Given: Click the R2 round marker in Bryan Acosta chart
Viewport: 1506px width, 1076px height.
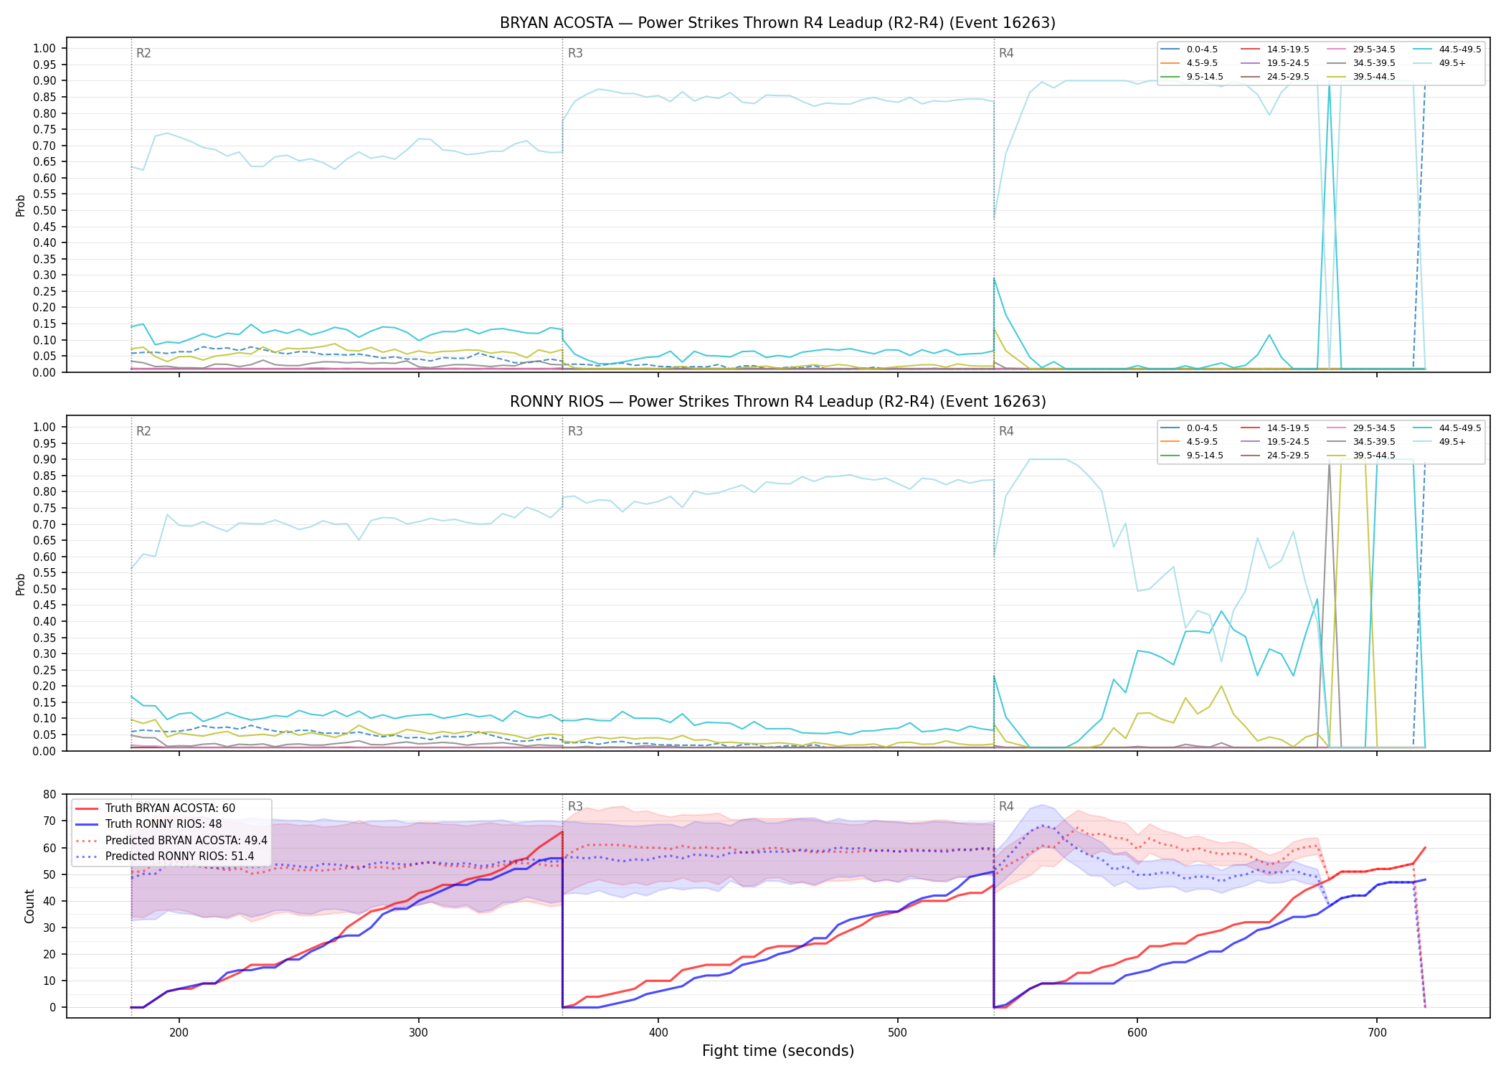Looking at the screenshot, I should pyautogui.click(x=143, y=53).
